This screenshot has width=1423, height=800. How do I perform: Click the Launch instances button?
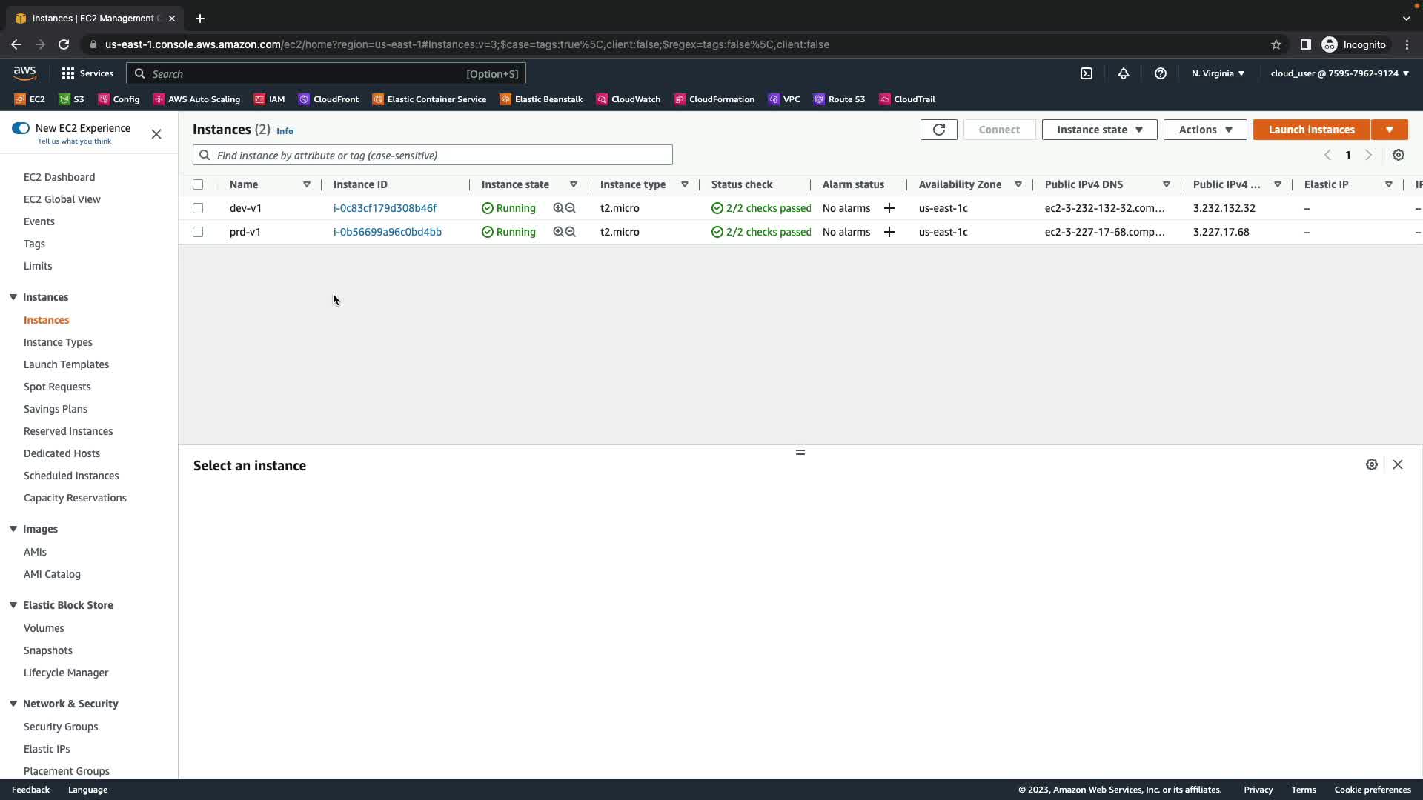1311,130
